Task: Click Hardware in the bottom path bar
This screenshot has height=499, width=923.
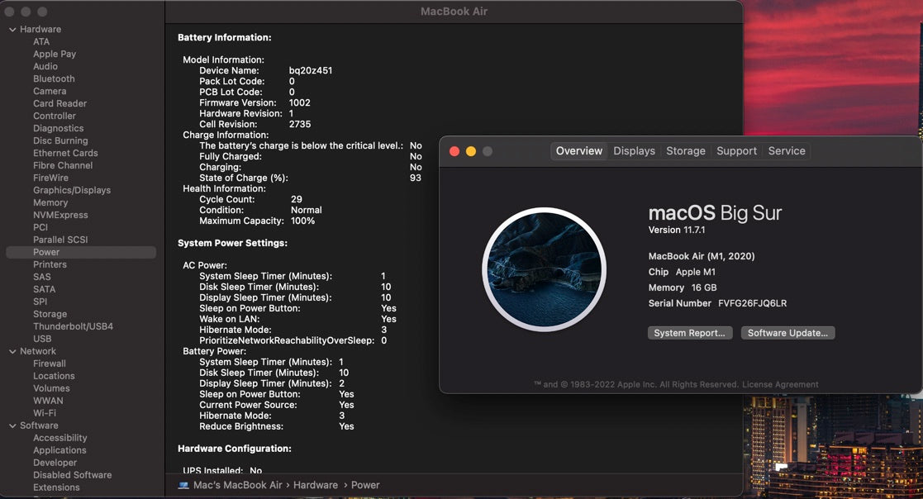Action: pos(315,485)
